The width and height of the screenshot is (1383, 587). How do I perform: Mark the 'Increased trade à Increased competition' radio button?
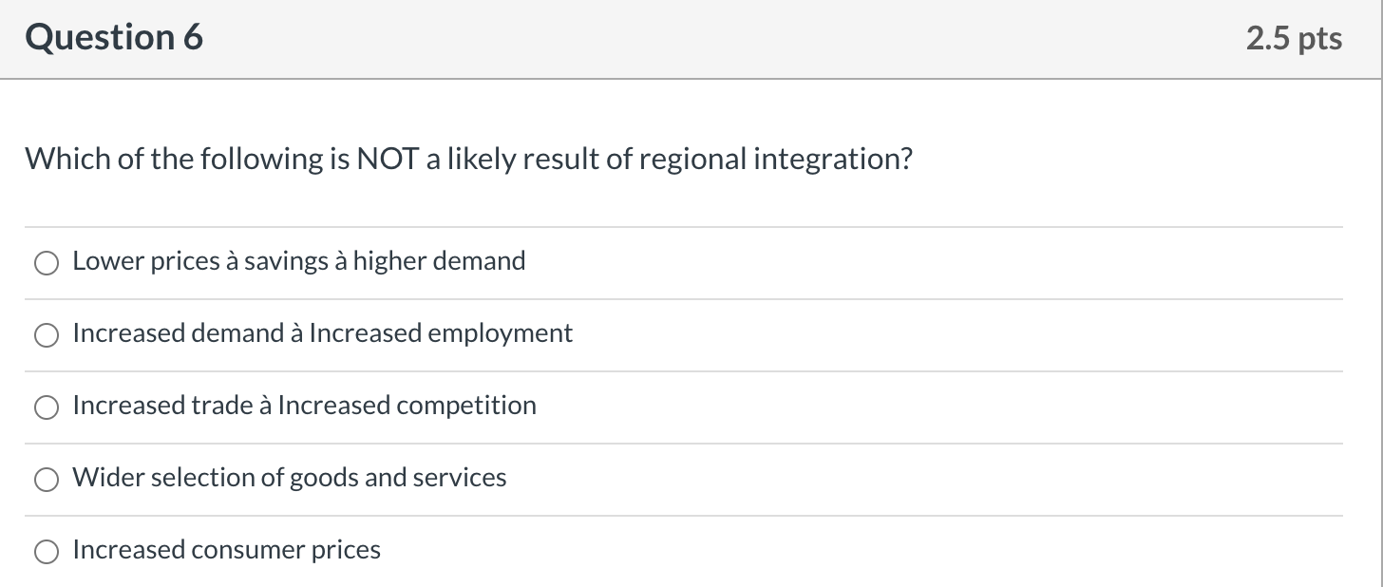pos(47,407)
